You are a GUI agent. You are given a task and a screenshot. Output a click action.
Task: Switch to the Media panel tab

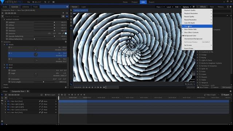pyautogui.click(x=5, y=7)
